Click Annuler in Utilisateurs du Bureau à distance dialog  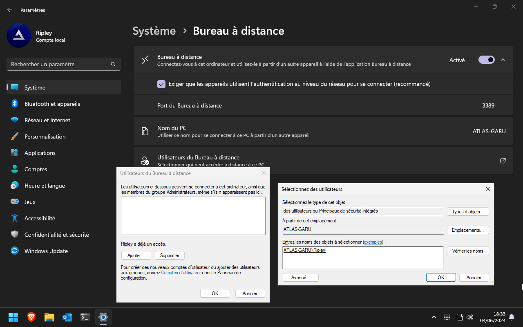tap(250, 293)
